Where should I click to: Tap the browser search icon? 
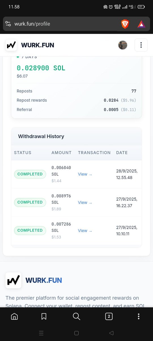point(76,316)
